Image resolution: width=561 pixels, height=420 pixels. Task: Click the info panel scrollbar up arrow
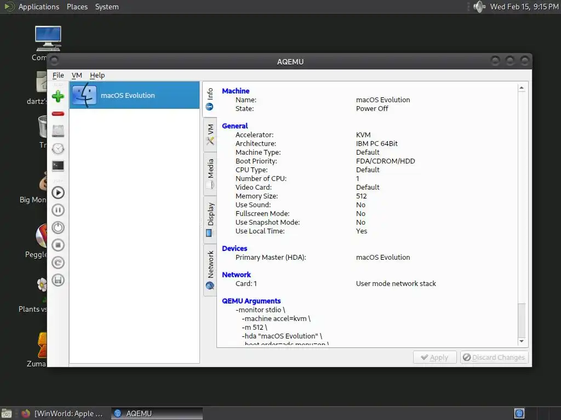(x=522, y=88)
